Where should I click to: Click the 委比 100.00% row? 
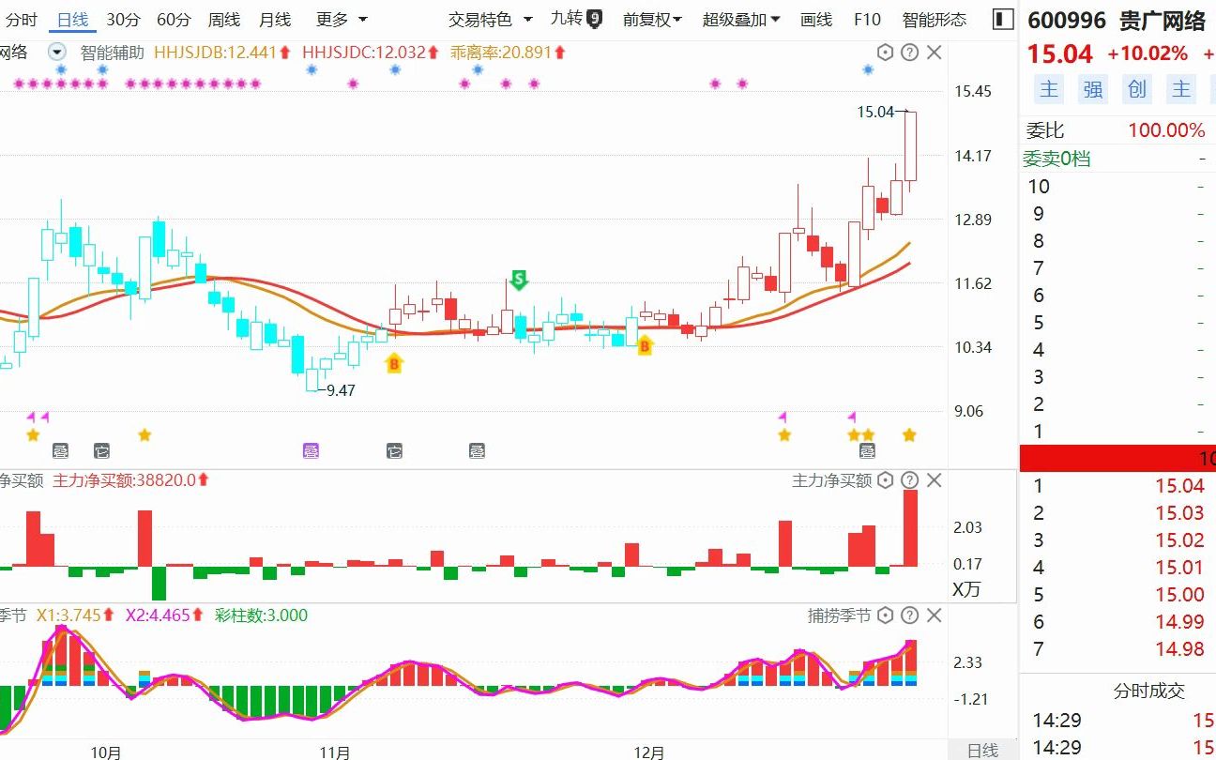point(1117,130)
